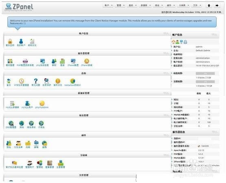The image size is (226, 183).
Task: Open the manage users icon
Action: pyautogui.click(x=30, y=163)
